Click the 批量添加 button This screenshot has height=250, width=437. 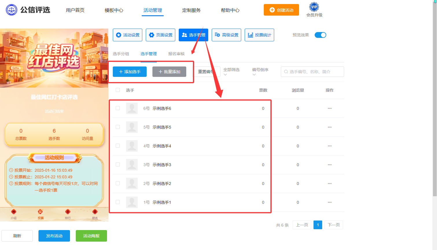[169, 72]
